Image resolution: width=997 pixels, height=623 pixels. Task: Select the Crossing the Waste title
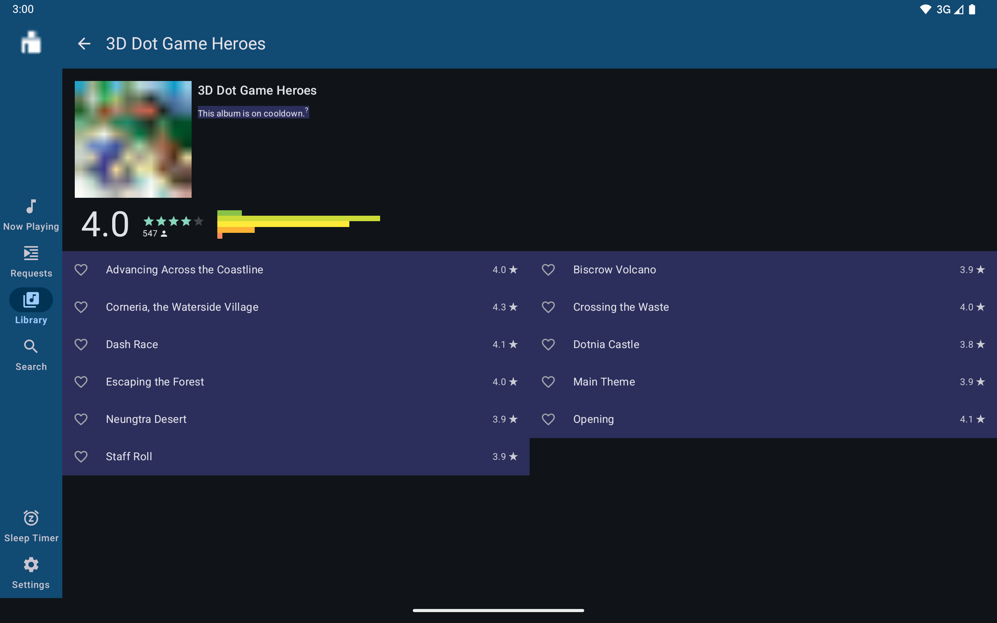tap(621, 307)
